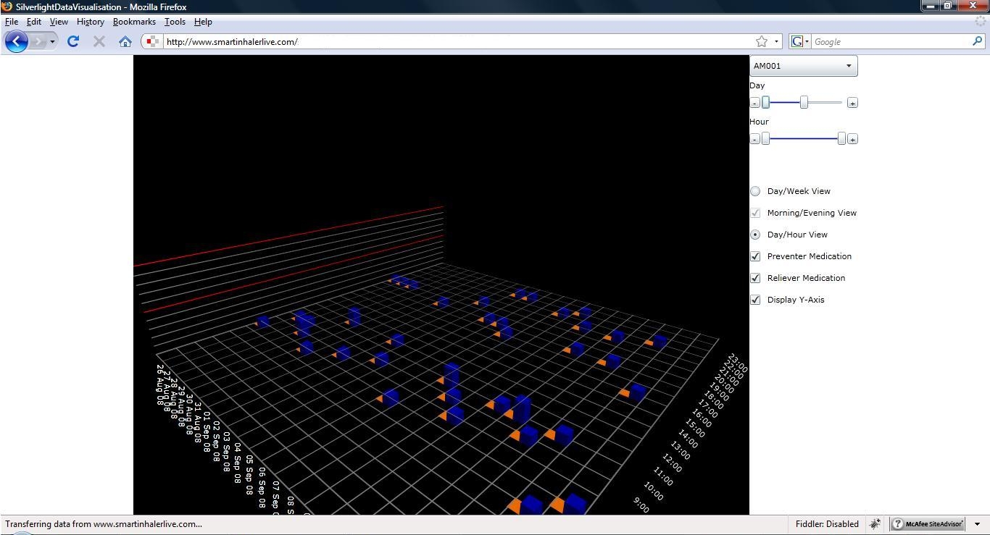
Task: Click the search magnifier icon
Action: coord(977,41)
